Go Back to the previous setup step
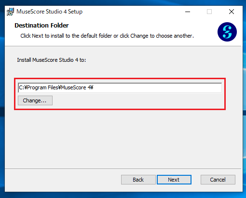 138,180
